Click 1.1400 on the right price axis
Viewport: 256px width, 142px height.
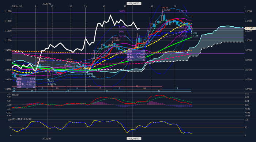248,21
